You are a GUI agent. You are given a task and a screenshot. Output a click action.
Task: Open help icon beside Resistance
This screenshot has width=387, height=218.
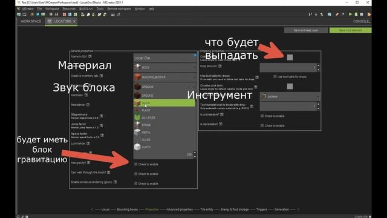coord(88,105)
